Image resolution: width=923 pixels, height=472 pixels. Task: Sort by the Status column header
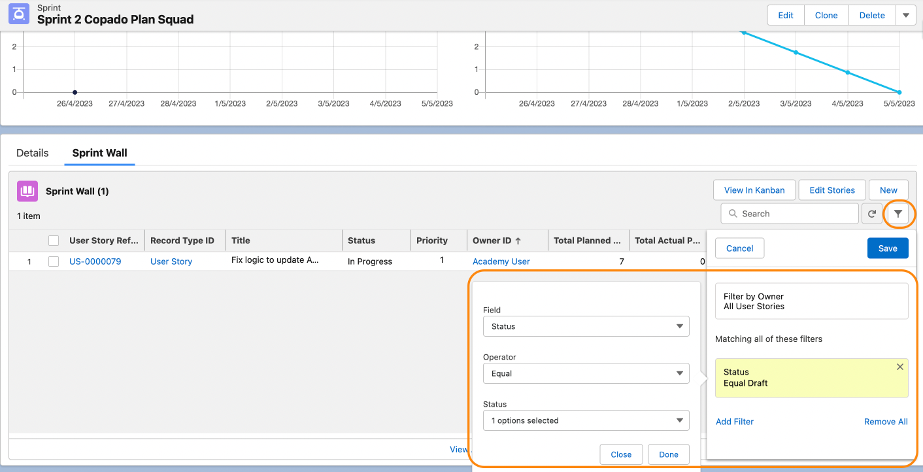(376, 241)
